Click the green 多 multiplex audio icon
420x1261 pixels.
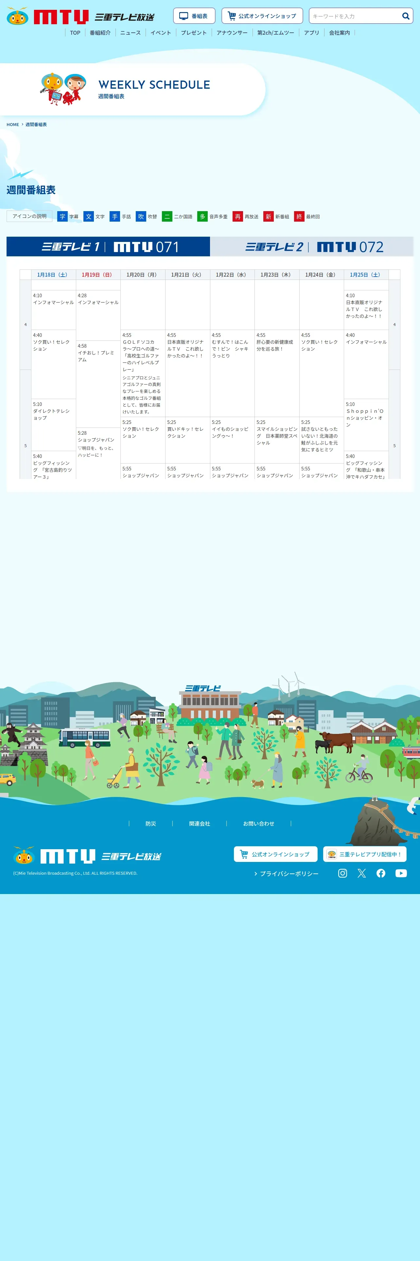pos(202,216)
